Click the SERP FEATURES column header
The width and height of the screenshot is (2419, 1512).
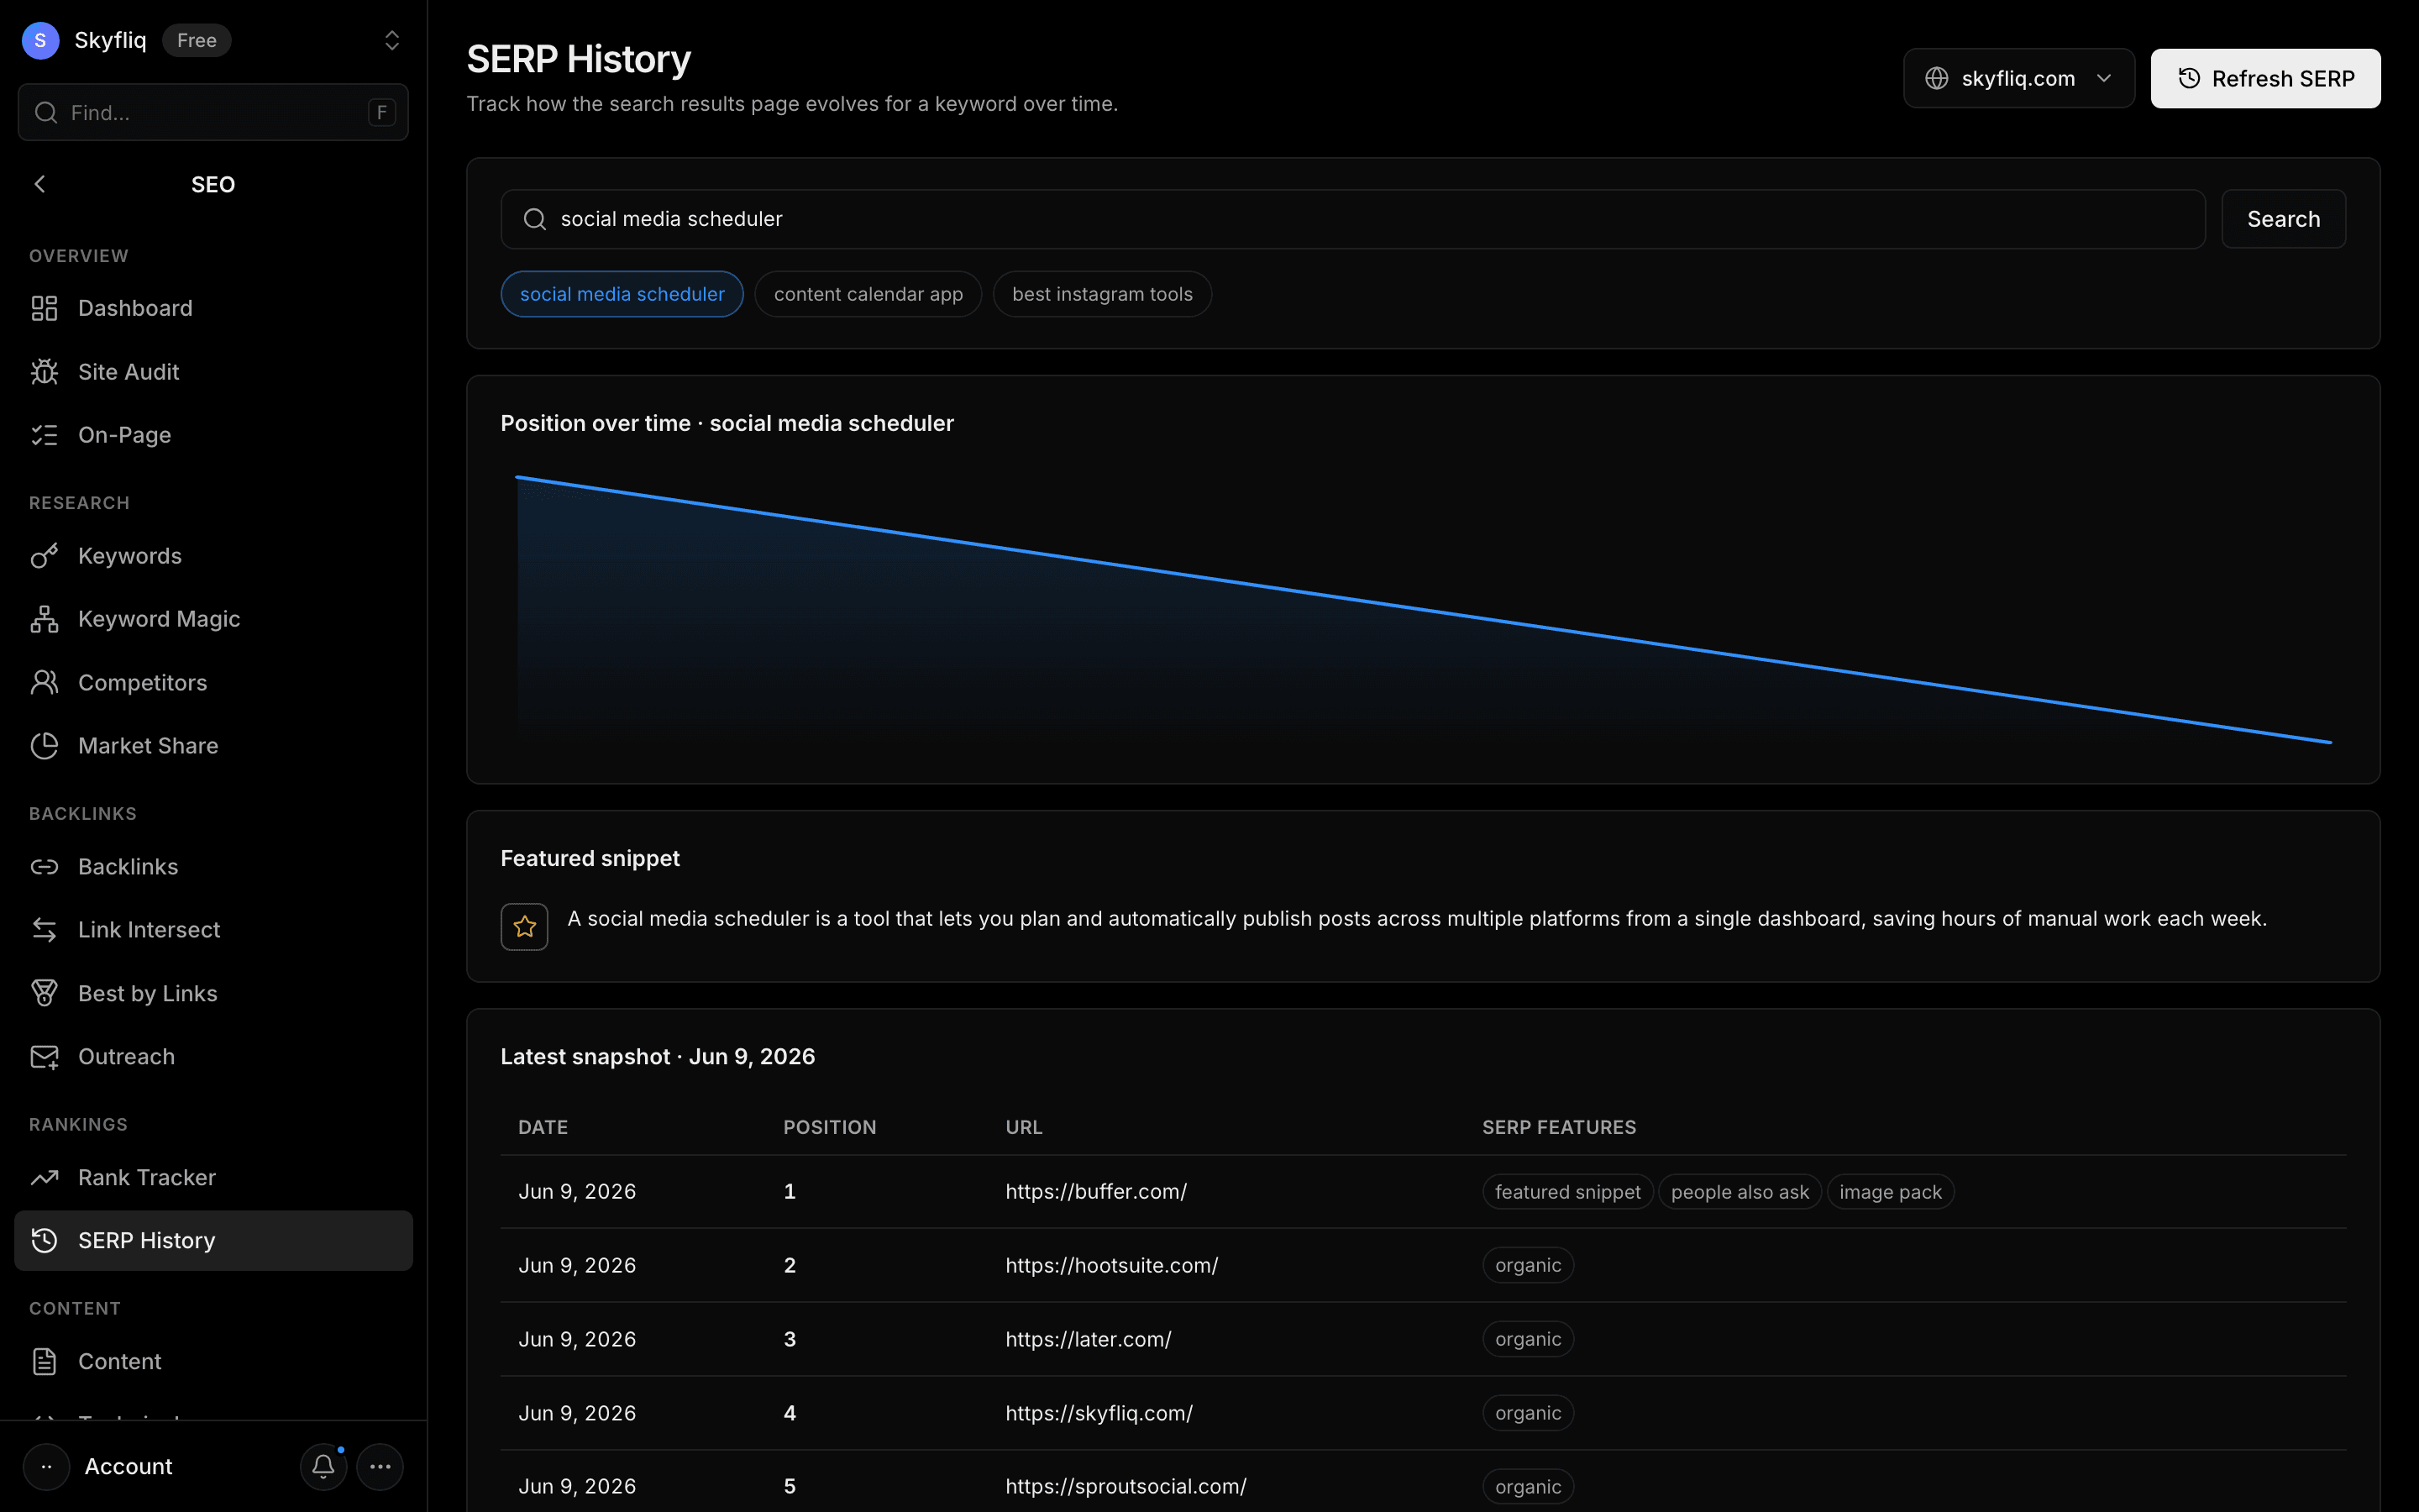(1560, 1127)
